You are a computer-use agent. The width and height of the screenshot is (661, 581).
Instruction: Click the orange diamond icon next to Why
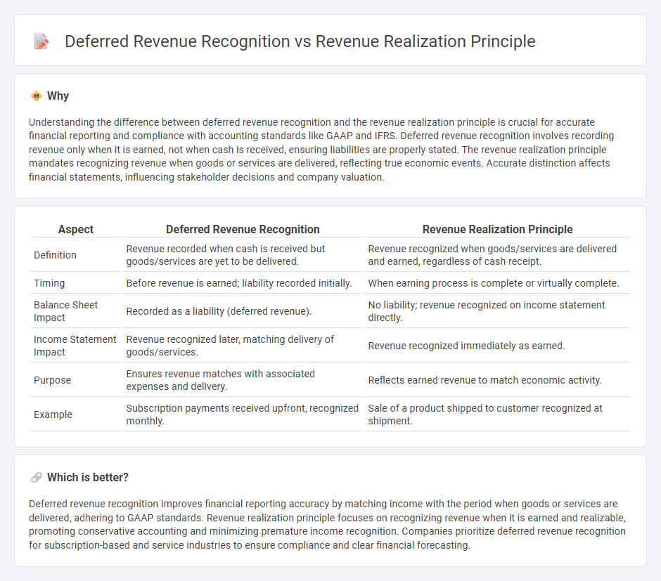coord(37,96)
